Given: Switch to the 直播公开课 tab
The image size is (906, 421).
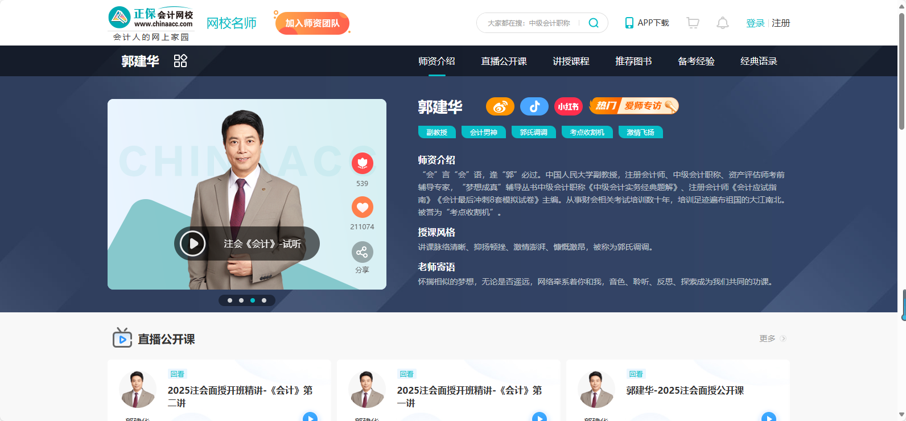Looking at the screenshot, I should tap(504, 61).
